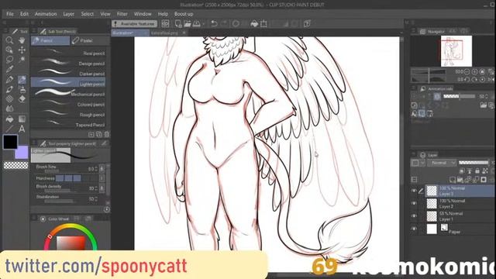This screenshot has width=496, height=279.
Task: Open the File menu
Action: 10,14
